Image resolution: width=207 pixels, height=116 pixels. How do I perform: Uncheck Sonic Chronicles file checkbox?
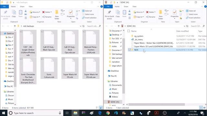[21, 59]
